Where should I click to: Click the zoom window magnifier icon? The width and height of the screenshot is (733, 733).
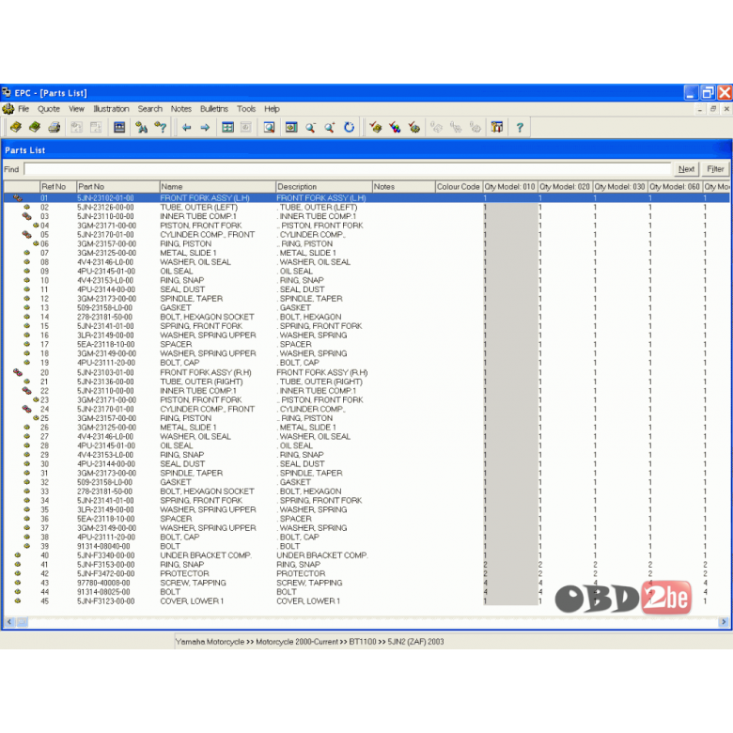(269, 127)
